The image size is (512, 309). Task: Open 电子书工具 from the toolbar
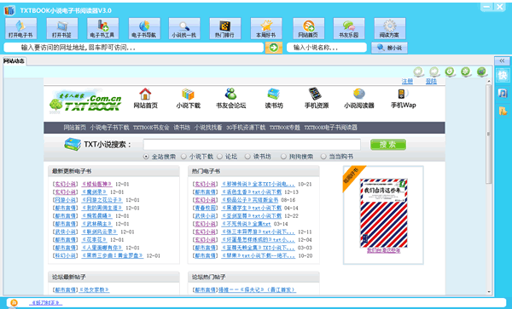(103, 29)
